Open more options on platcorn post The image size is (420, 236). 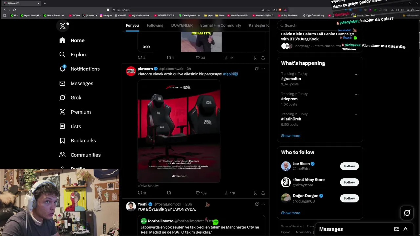[263, 69]
